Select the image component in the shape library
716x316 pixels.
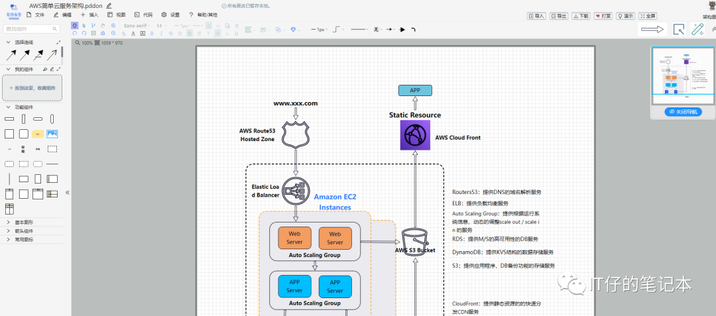[52, 134]
